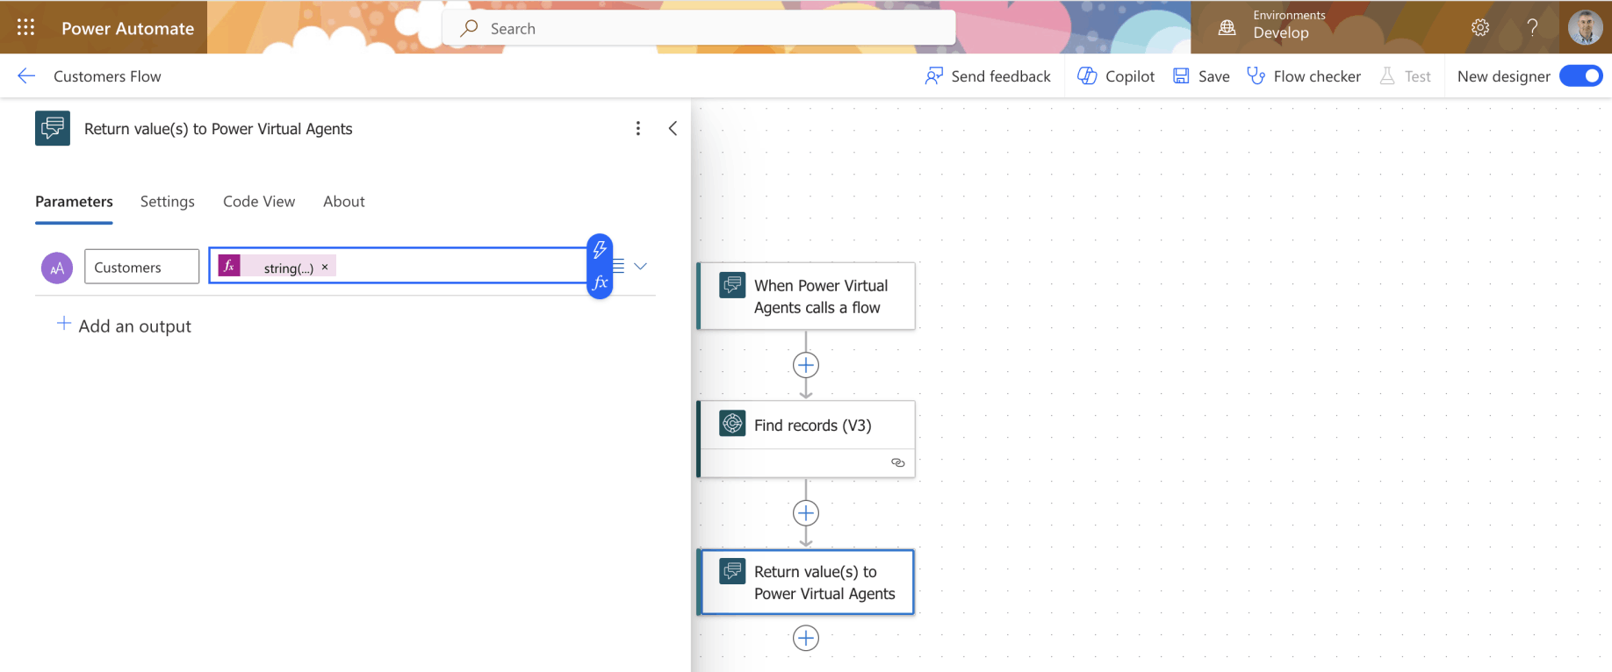1612x672 pixels.
Task: Open the action's three-dot more menu
Action: (x=638, y=129)
